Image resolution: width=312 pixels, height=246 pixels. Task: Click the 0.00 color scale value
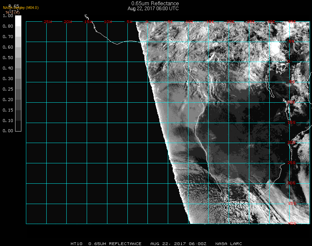[x=8, y=131]
